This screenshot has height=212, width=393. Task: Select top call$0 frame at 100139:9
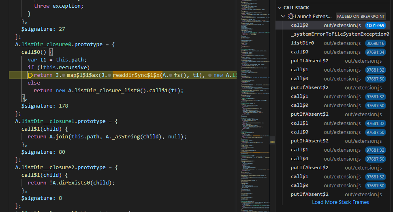click(x=333, y=25)
